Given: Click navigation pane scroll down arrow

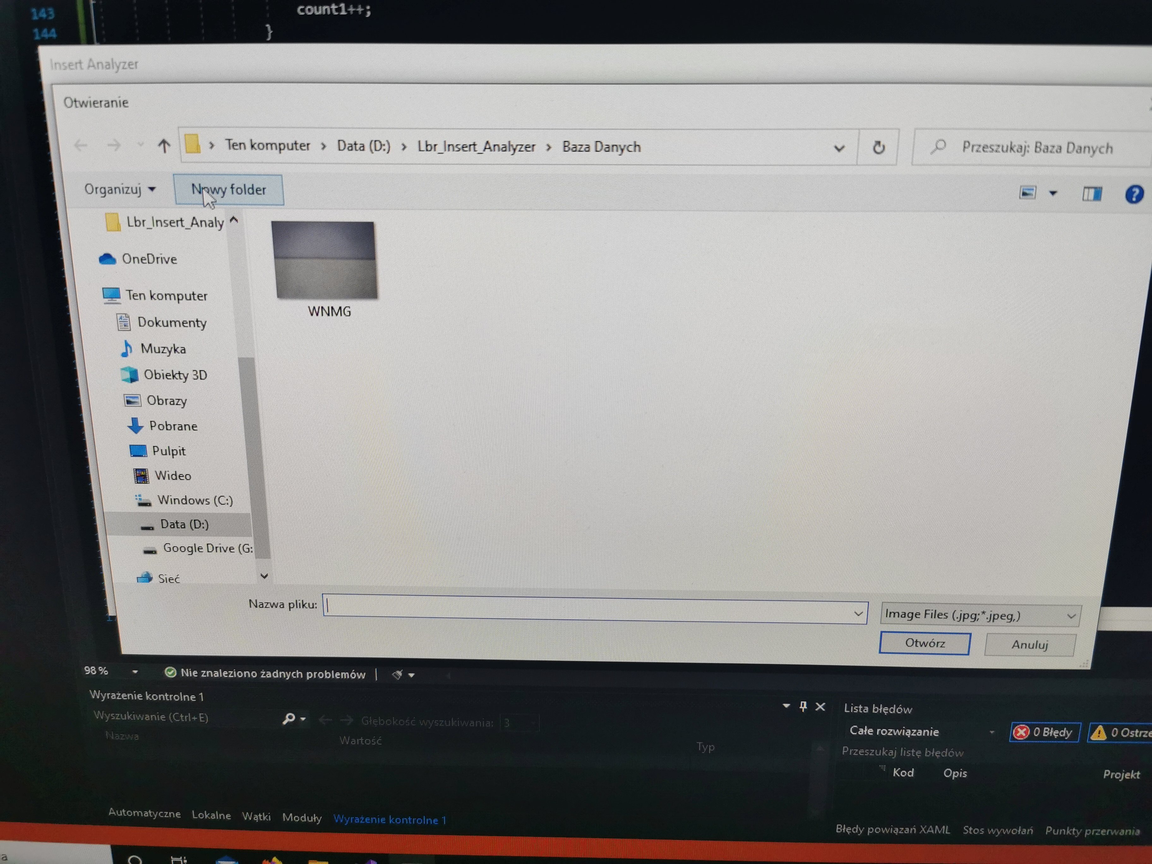Looking at the screenshot, I should 264,576.
